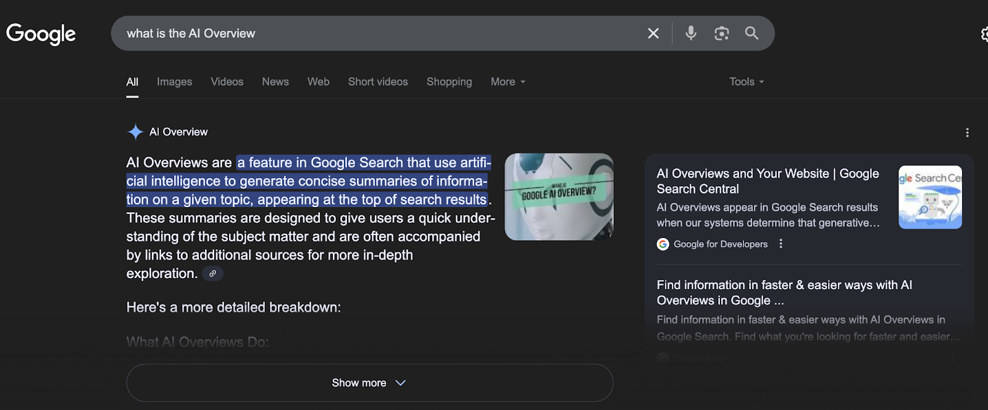This screenshot has width=988, height=410.
Task: Switch to the Videos tab
Action: 227,82
